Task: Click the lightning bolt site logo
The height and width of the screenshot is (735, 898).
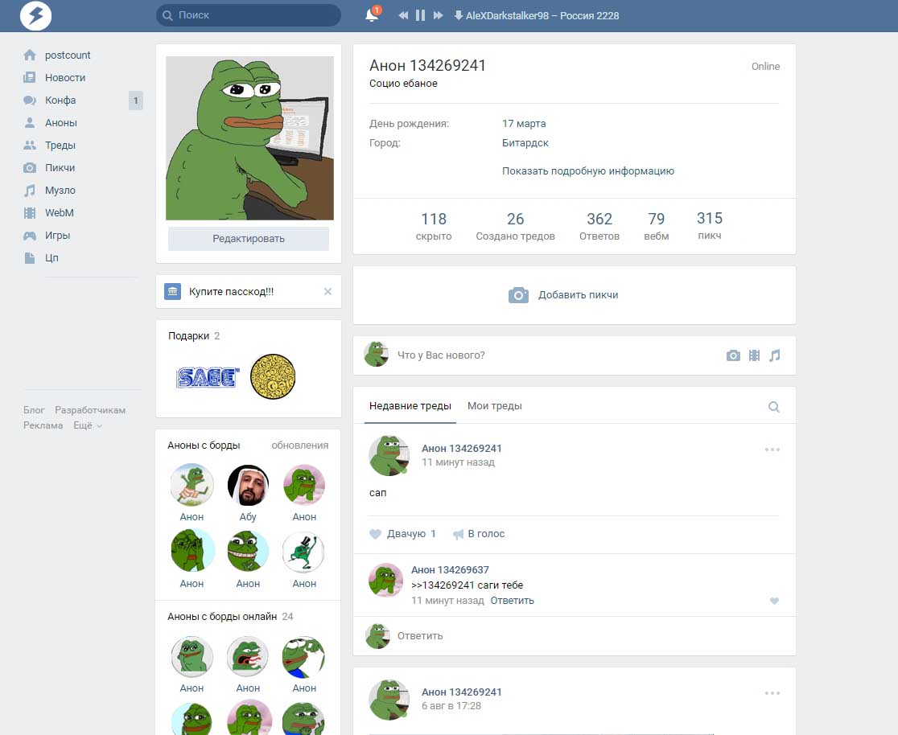Action: coord(35,15)
